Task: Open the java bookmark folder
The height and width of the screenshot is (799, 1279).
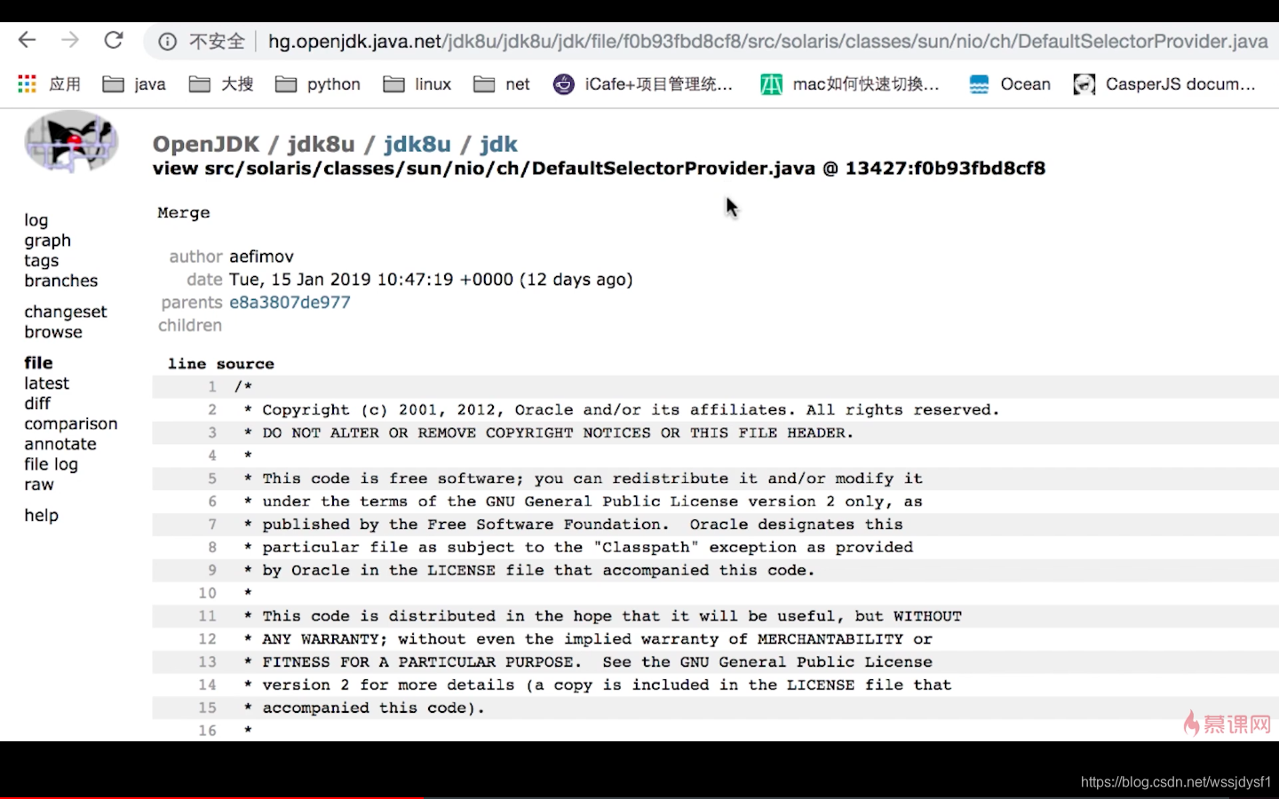Action: [134, 84]
